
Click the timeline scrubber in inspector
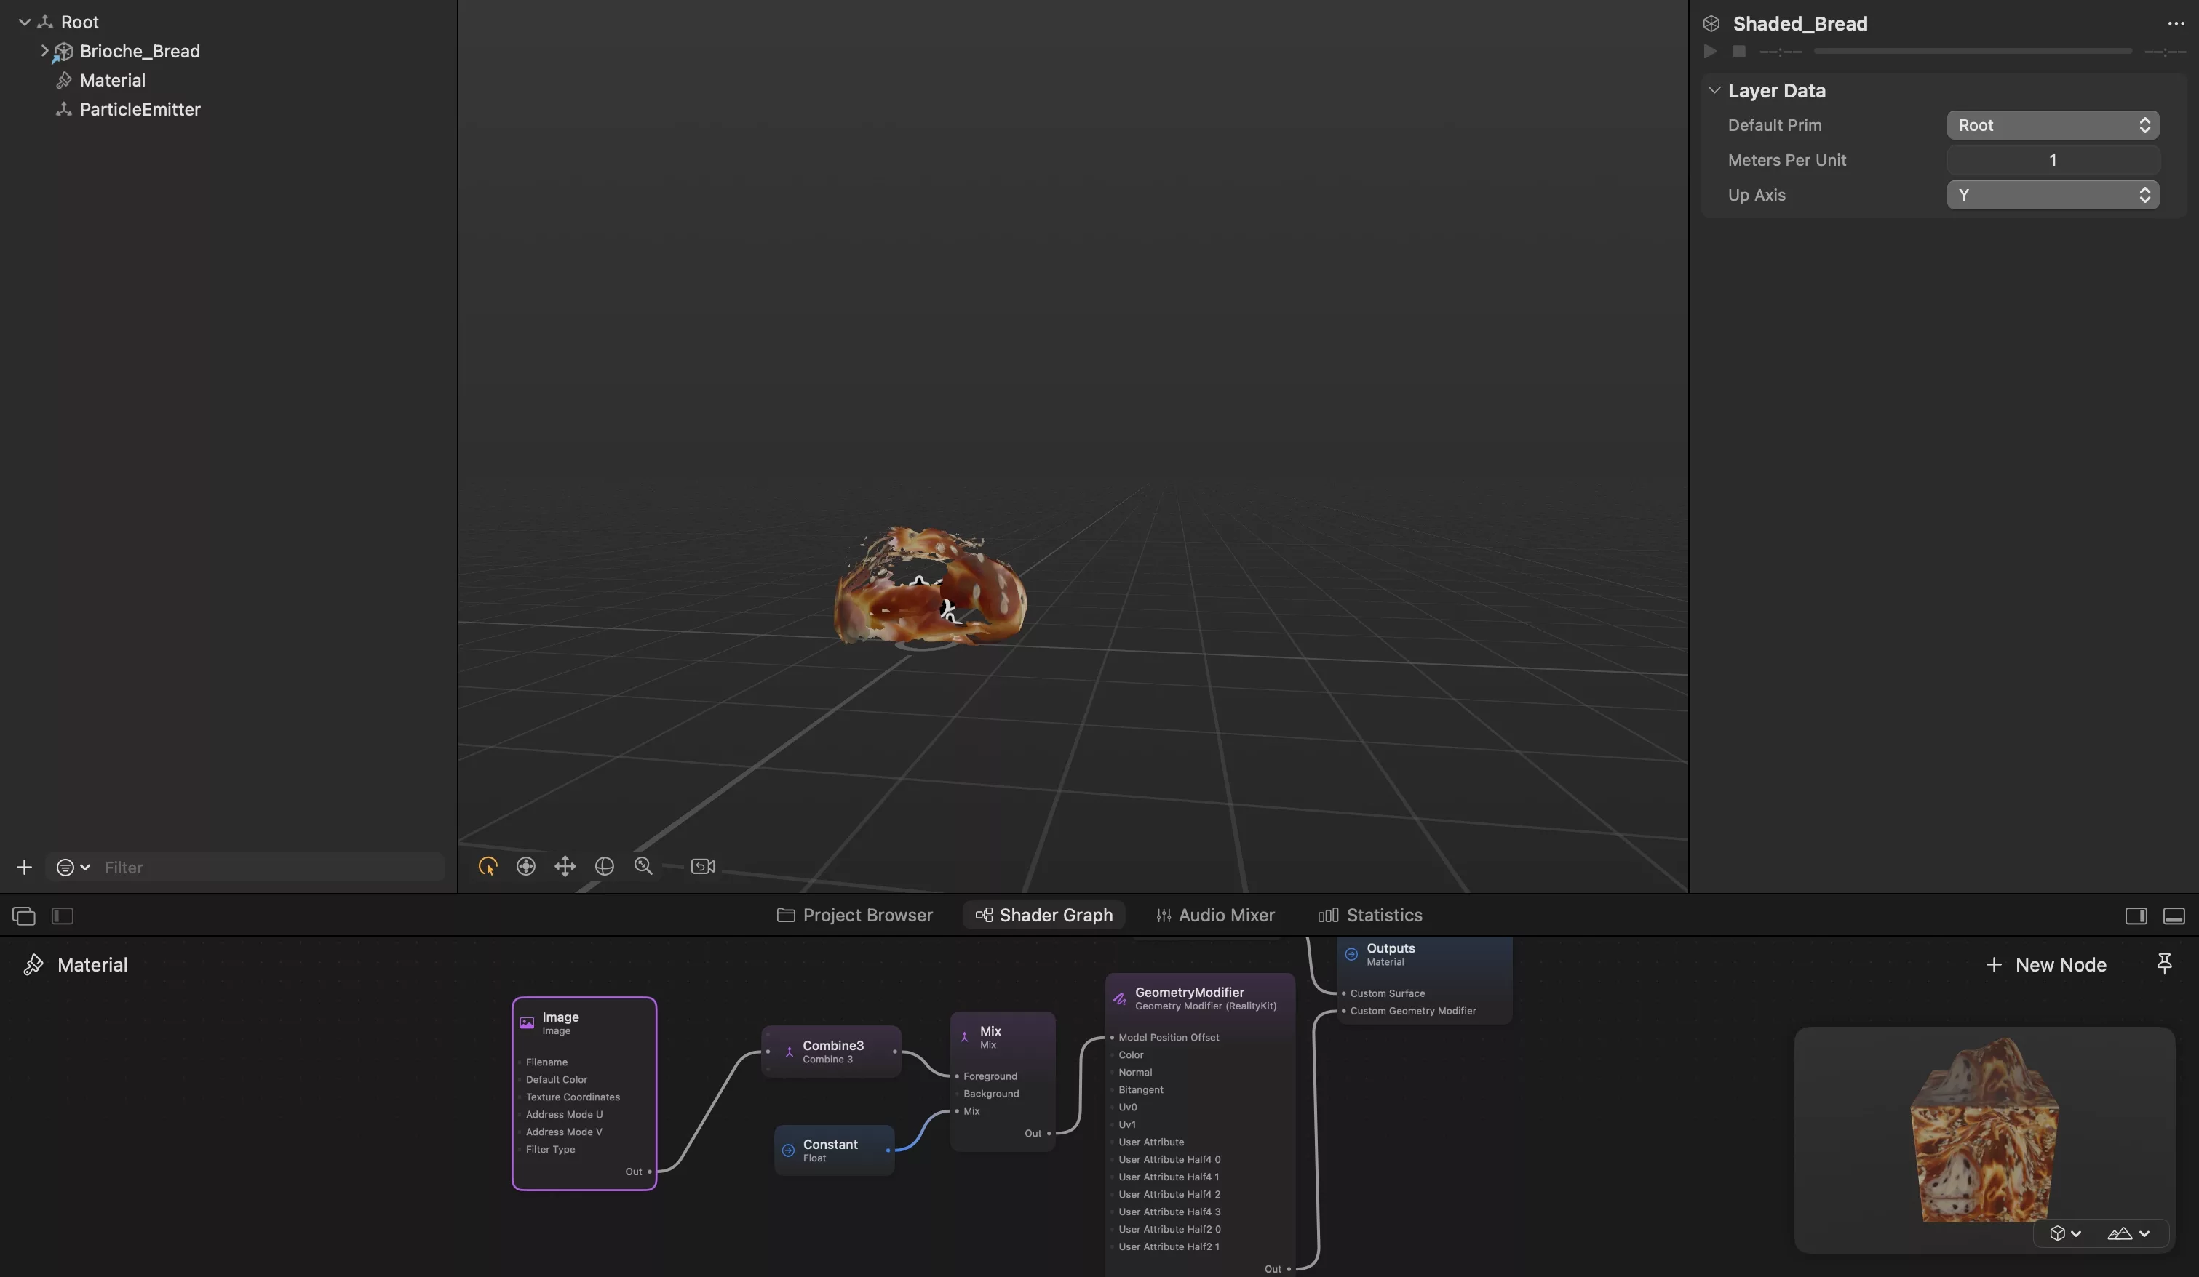click(x=1972, y=52)
